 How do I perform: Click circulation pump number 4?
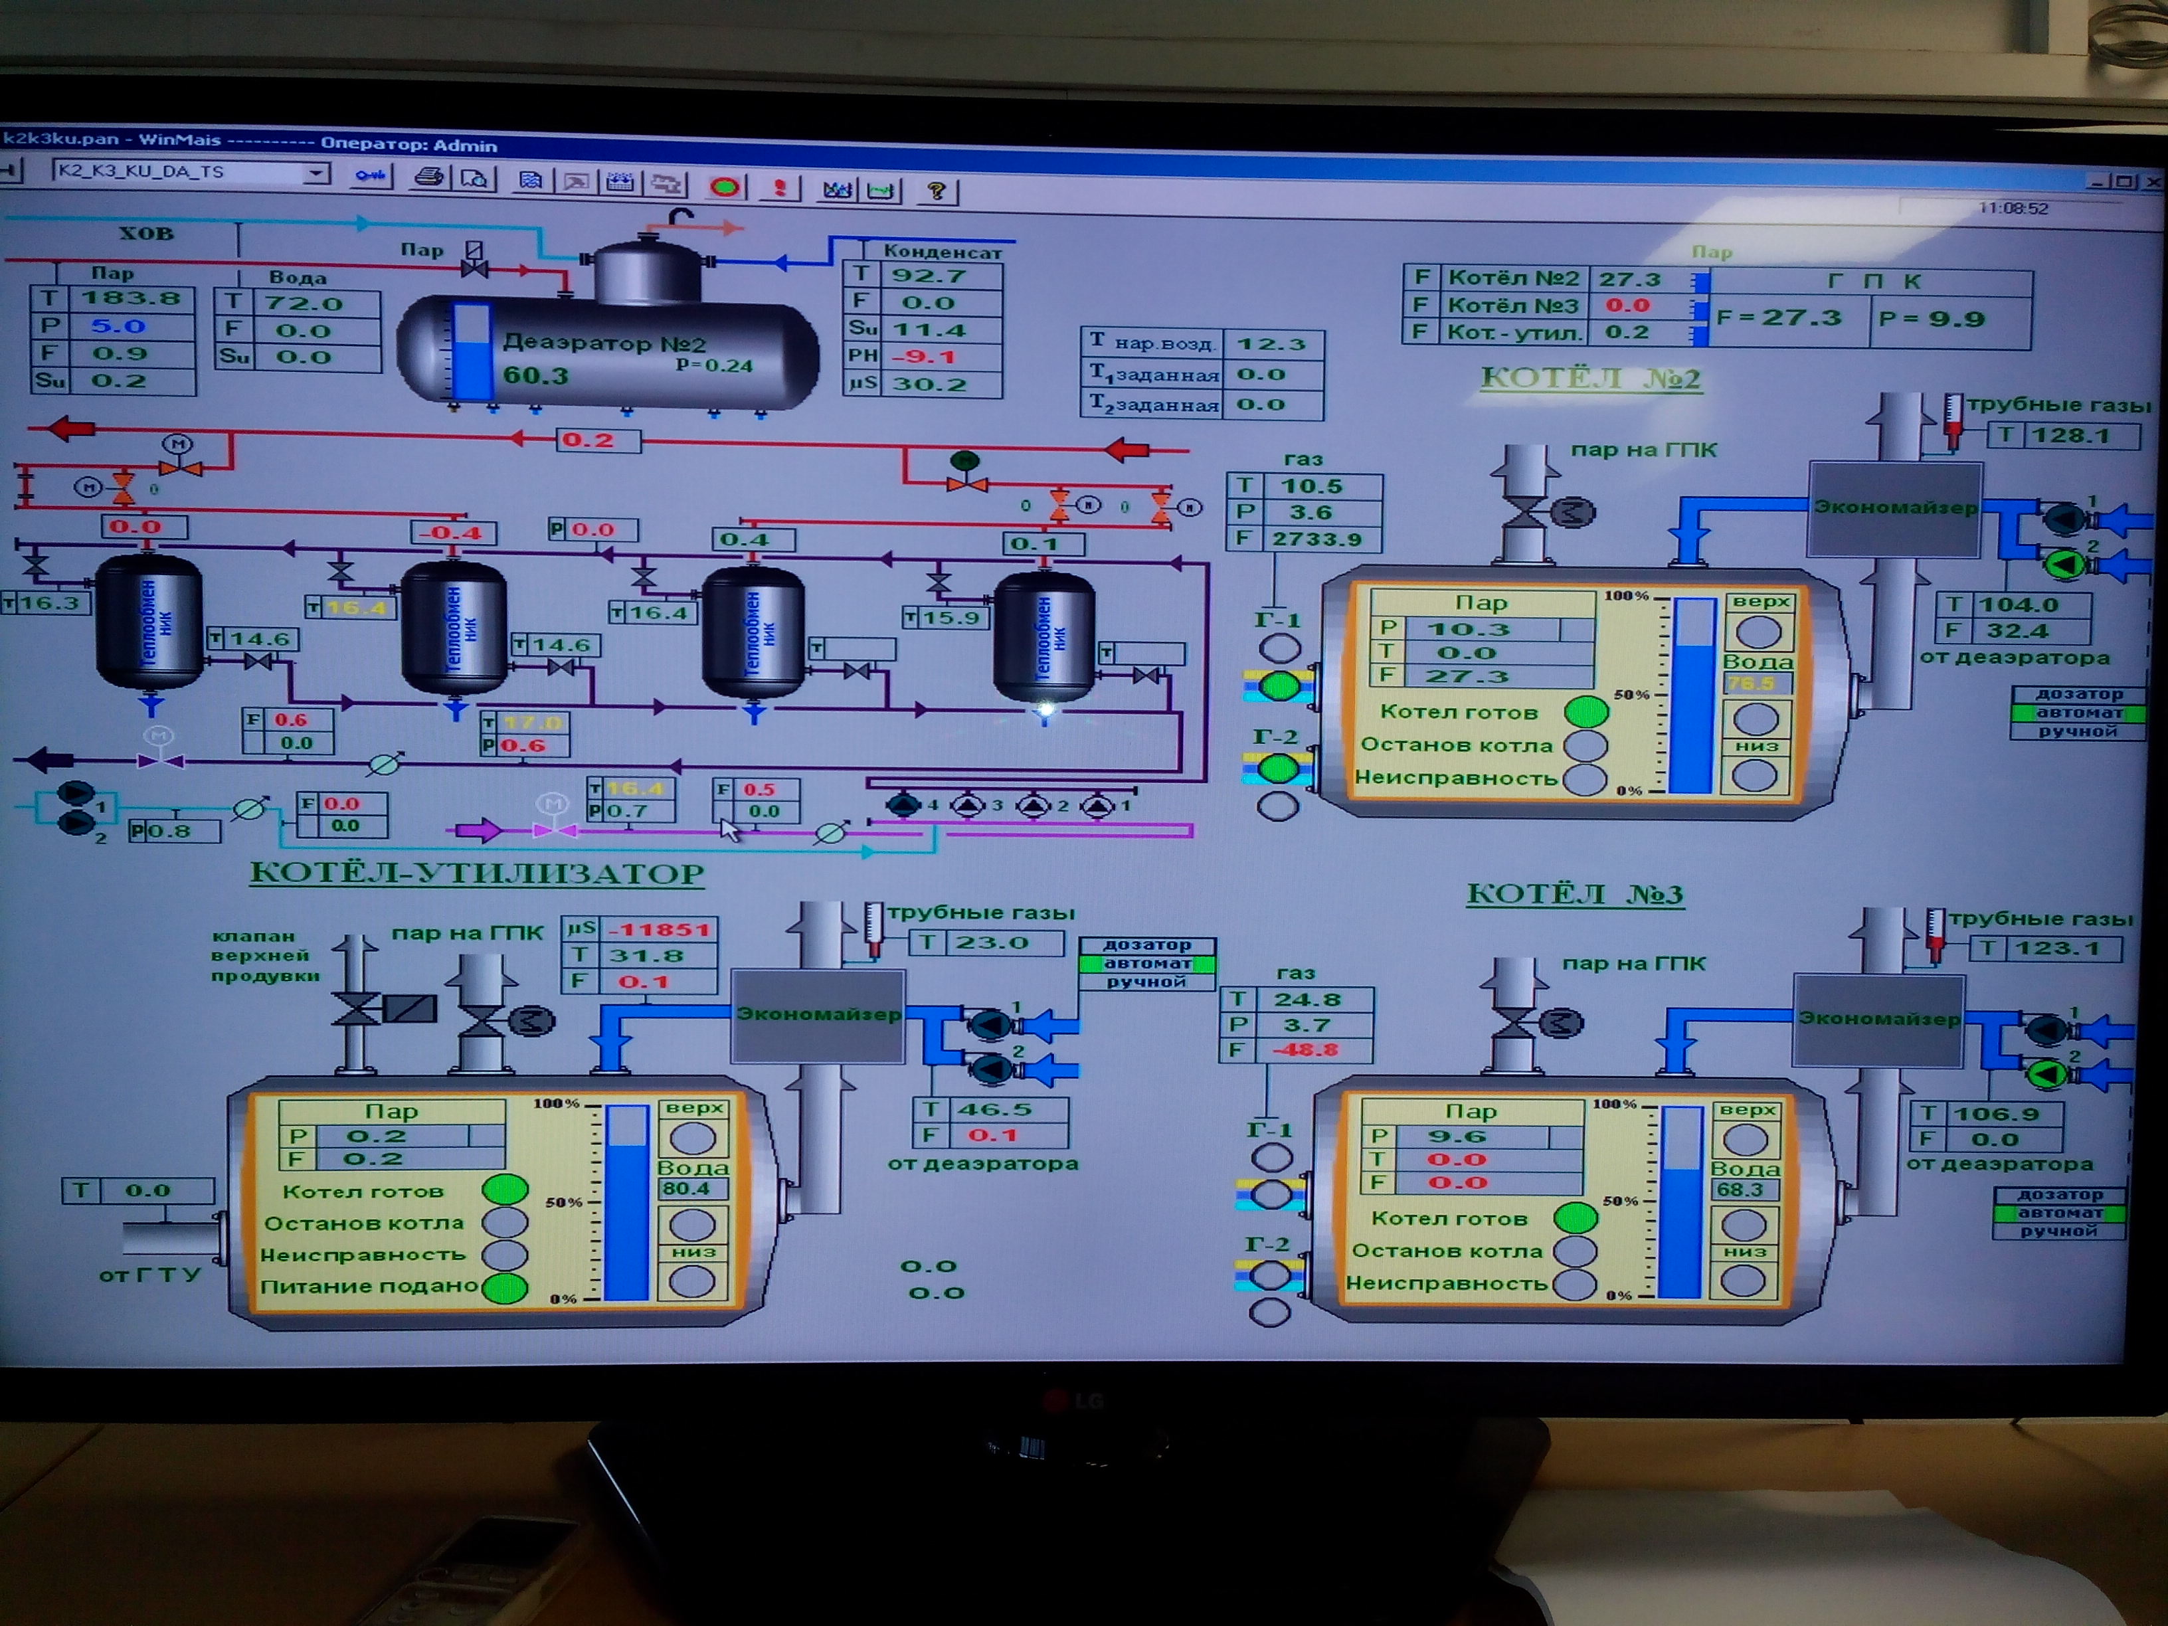coord(903,806)
